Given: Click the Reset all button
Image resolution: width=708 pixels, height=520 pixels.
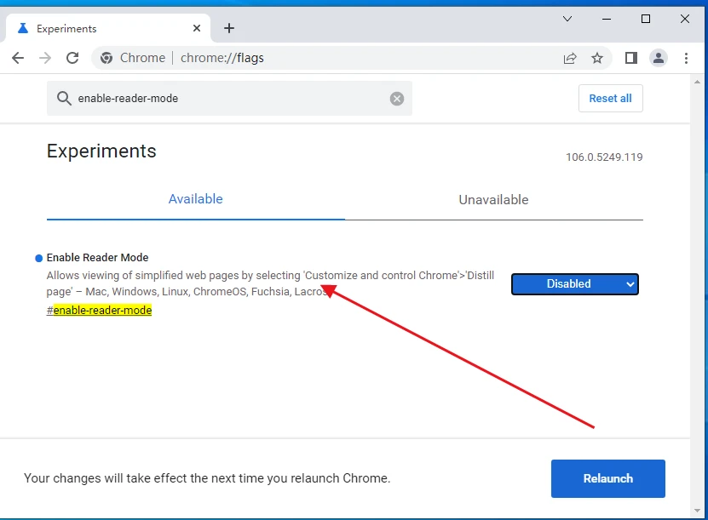Looking at the screenshot, I should click(610, 98).
